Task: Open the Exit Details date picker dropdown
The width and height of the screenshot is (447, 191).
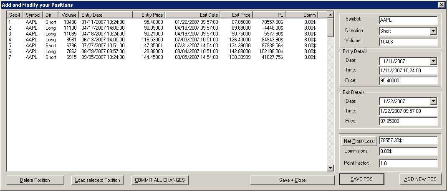Action: click(x=433, y=102)
